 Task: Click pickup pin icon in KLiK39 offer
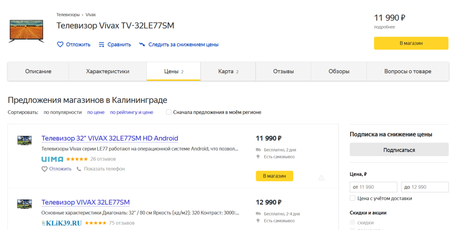coord(258,221)
